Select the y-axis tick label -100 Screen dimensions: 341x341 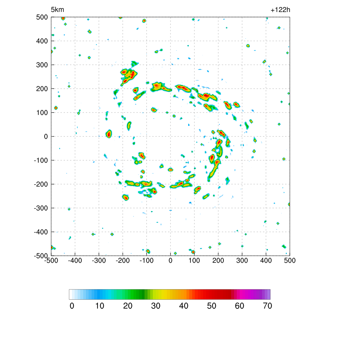click(41, 161)
